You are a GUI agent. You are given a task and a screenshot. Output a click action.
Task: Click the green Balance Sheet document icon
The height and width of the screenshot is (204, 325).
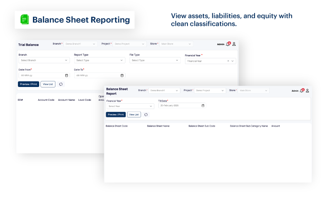tap(25, 20)
